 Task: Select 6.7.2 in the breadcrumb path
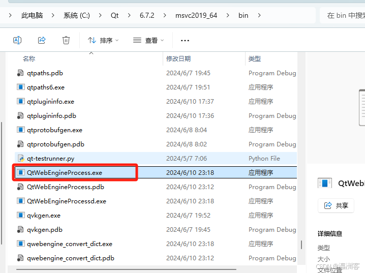147,15
